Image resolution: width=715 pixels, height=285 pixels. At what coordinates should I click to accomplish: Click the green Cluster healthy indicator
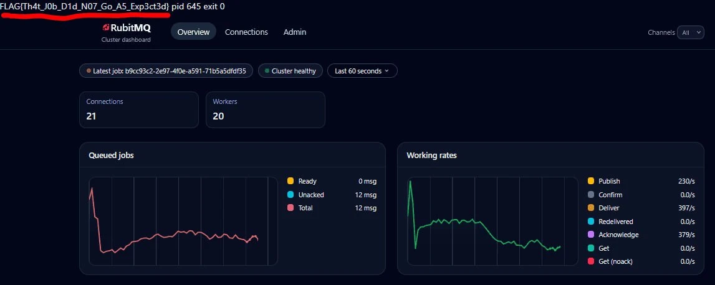(267, 71)
